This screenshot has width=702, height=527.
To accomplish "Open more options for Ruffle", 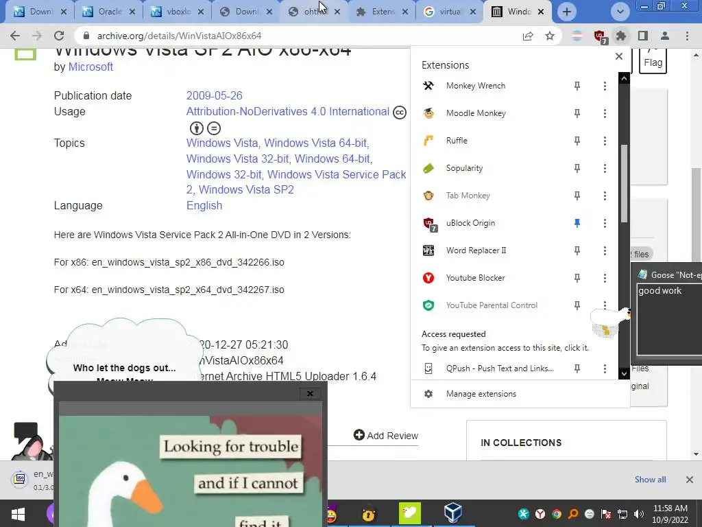I will pos(605,141).
